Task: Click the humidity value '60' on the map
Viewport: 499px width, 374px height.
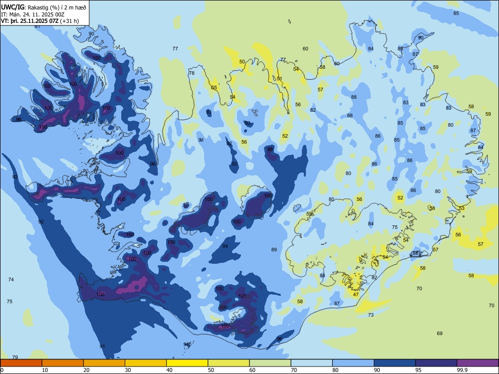Action: coord(305,49)
